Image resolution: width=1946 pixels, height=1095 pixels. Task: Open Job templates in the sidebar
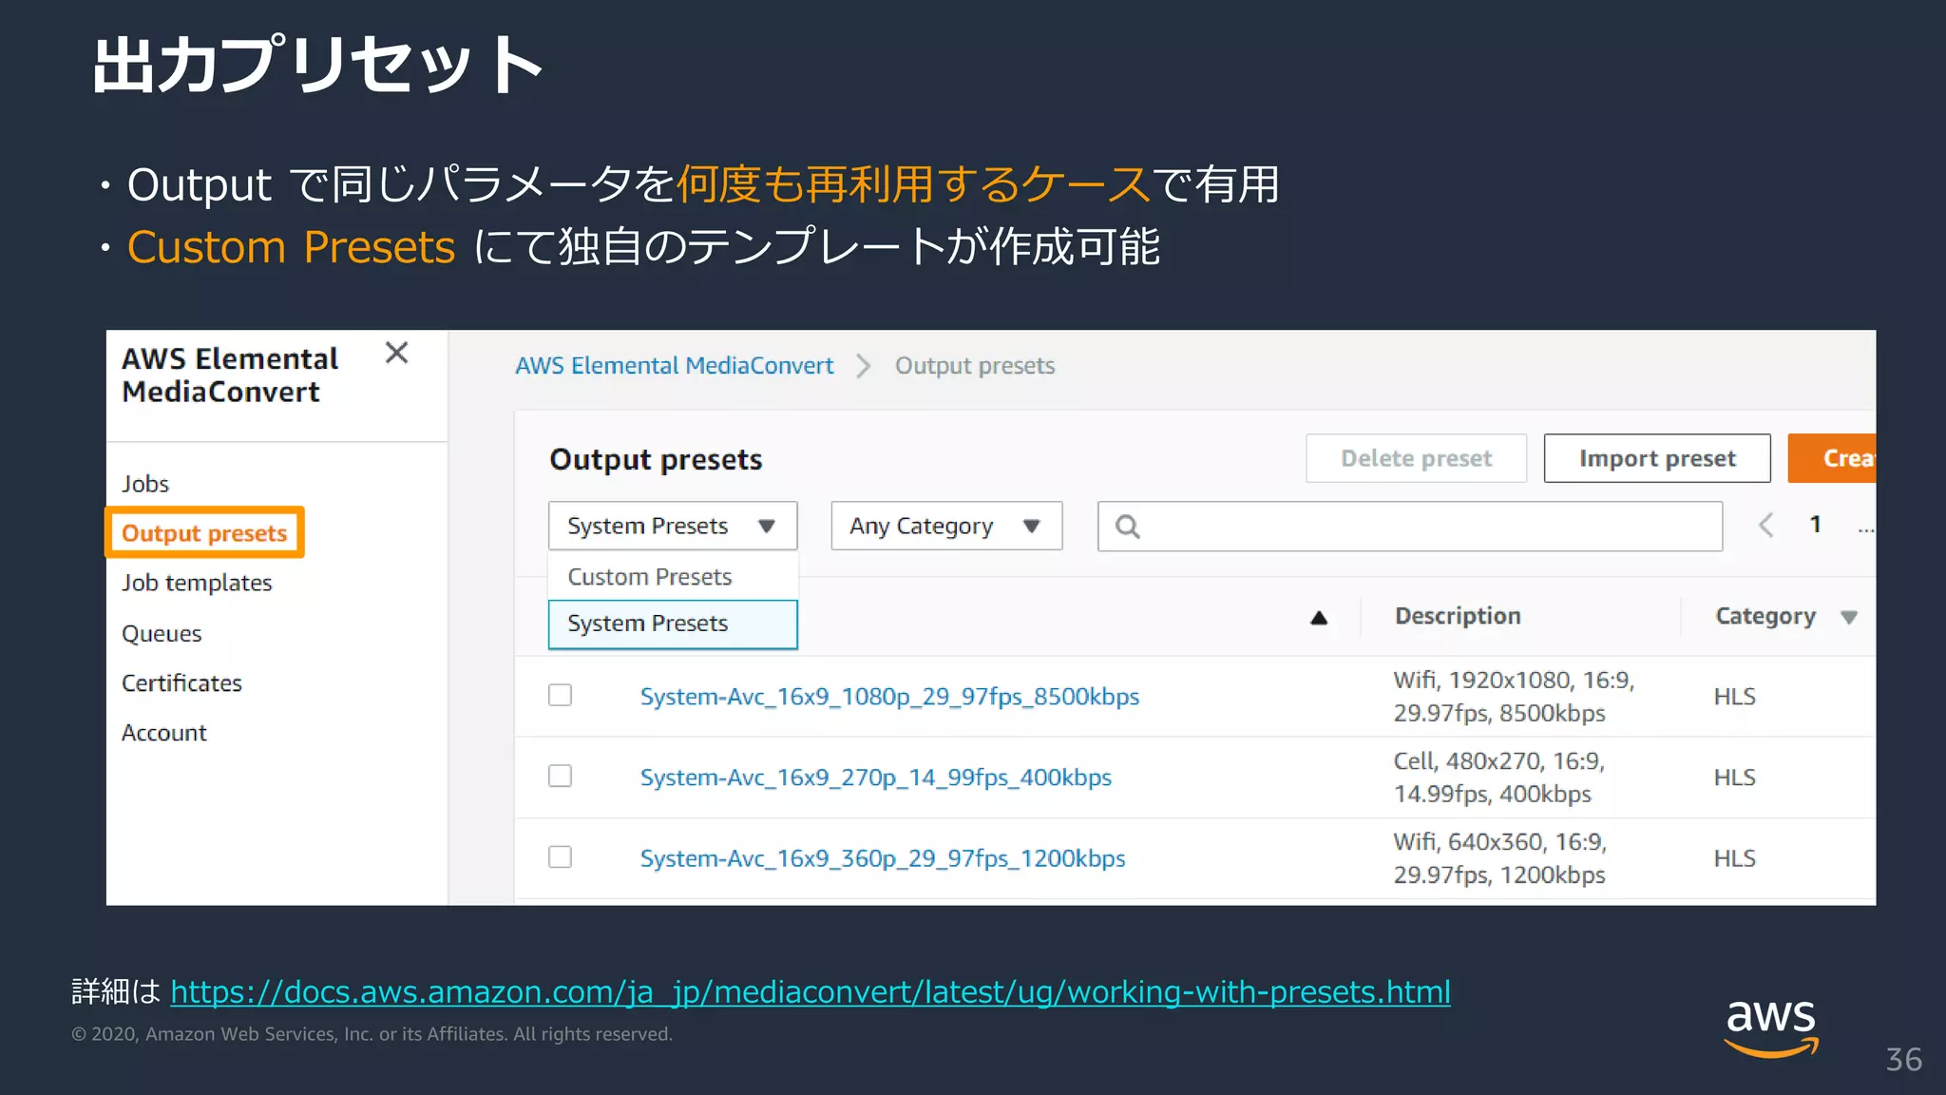[x=197, y=583]
